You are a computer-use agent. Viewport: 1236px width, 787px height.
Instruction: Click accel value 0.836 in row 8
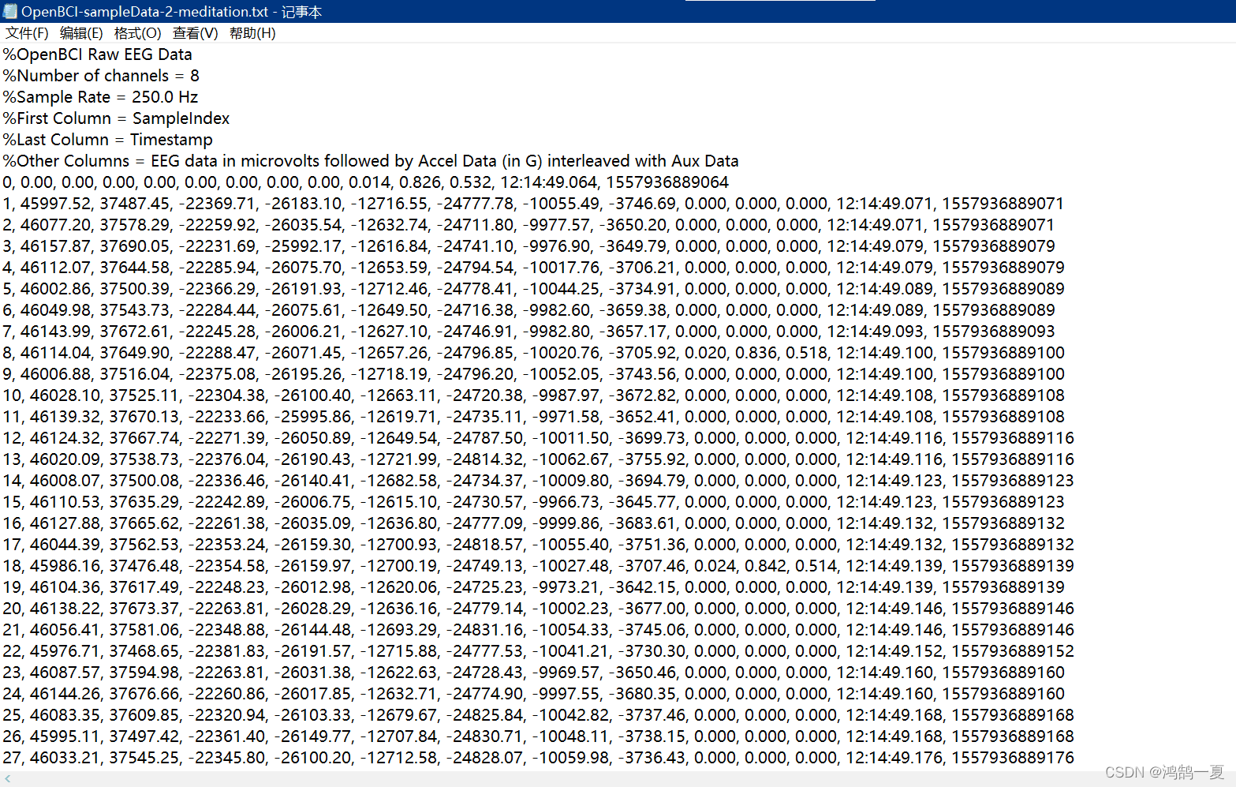(755, 353)
